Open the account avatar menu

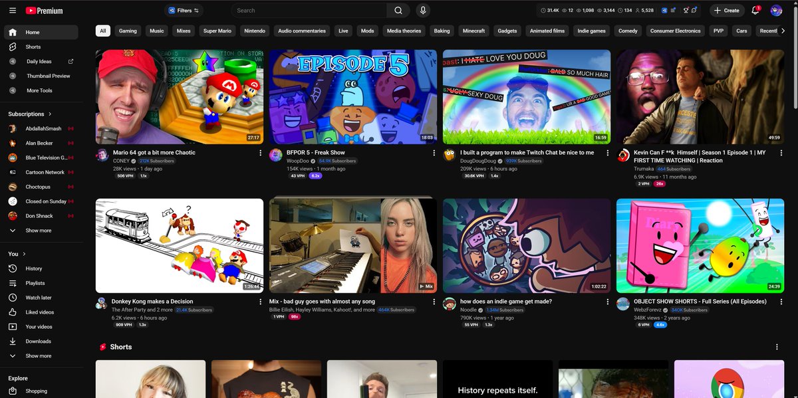776,11
